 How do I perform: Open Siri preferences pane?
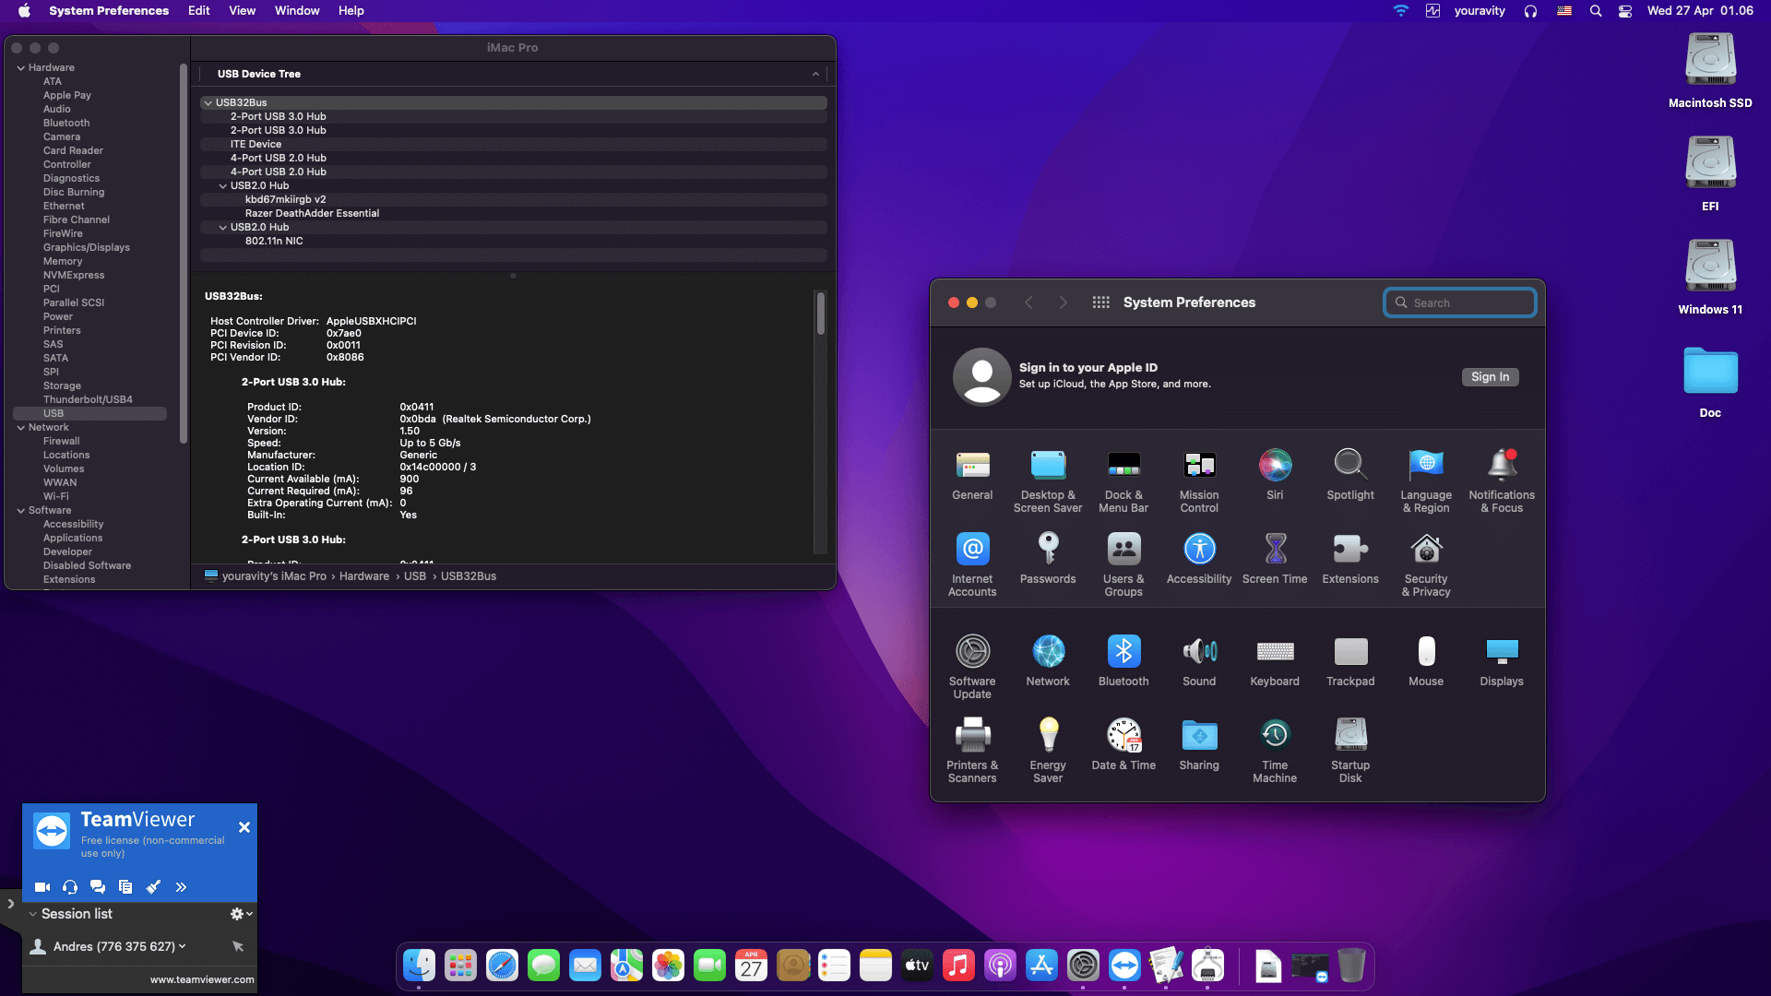[x=1275, y=476]
